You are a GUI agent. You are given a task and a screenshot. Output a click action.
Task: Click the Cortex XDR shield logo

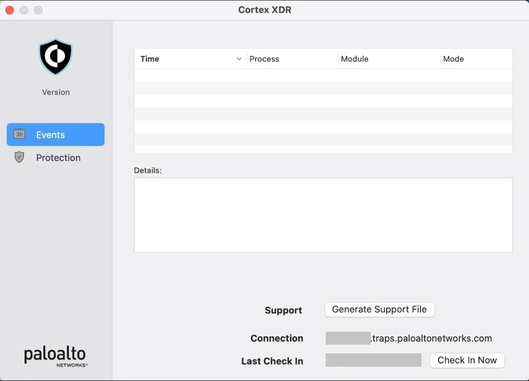(x=56, y=57)
